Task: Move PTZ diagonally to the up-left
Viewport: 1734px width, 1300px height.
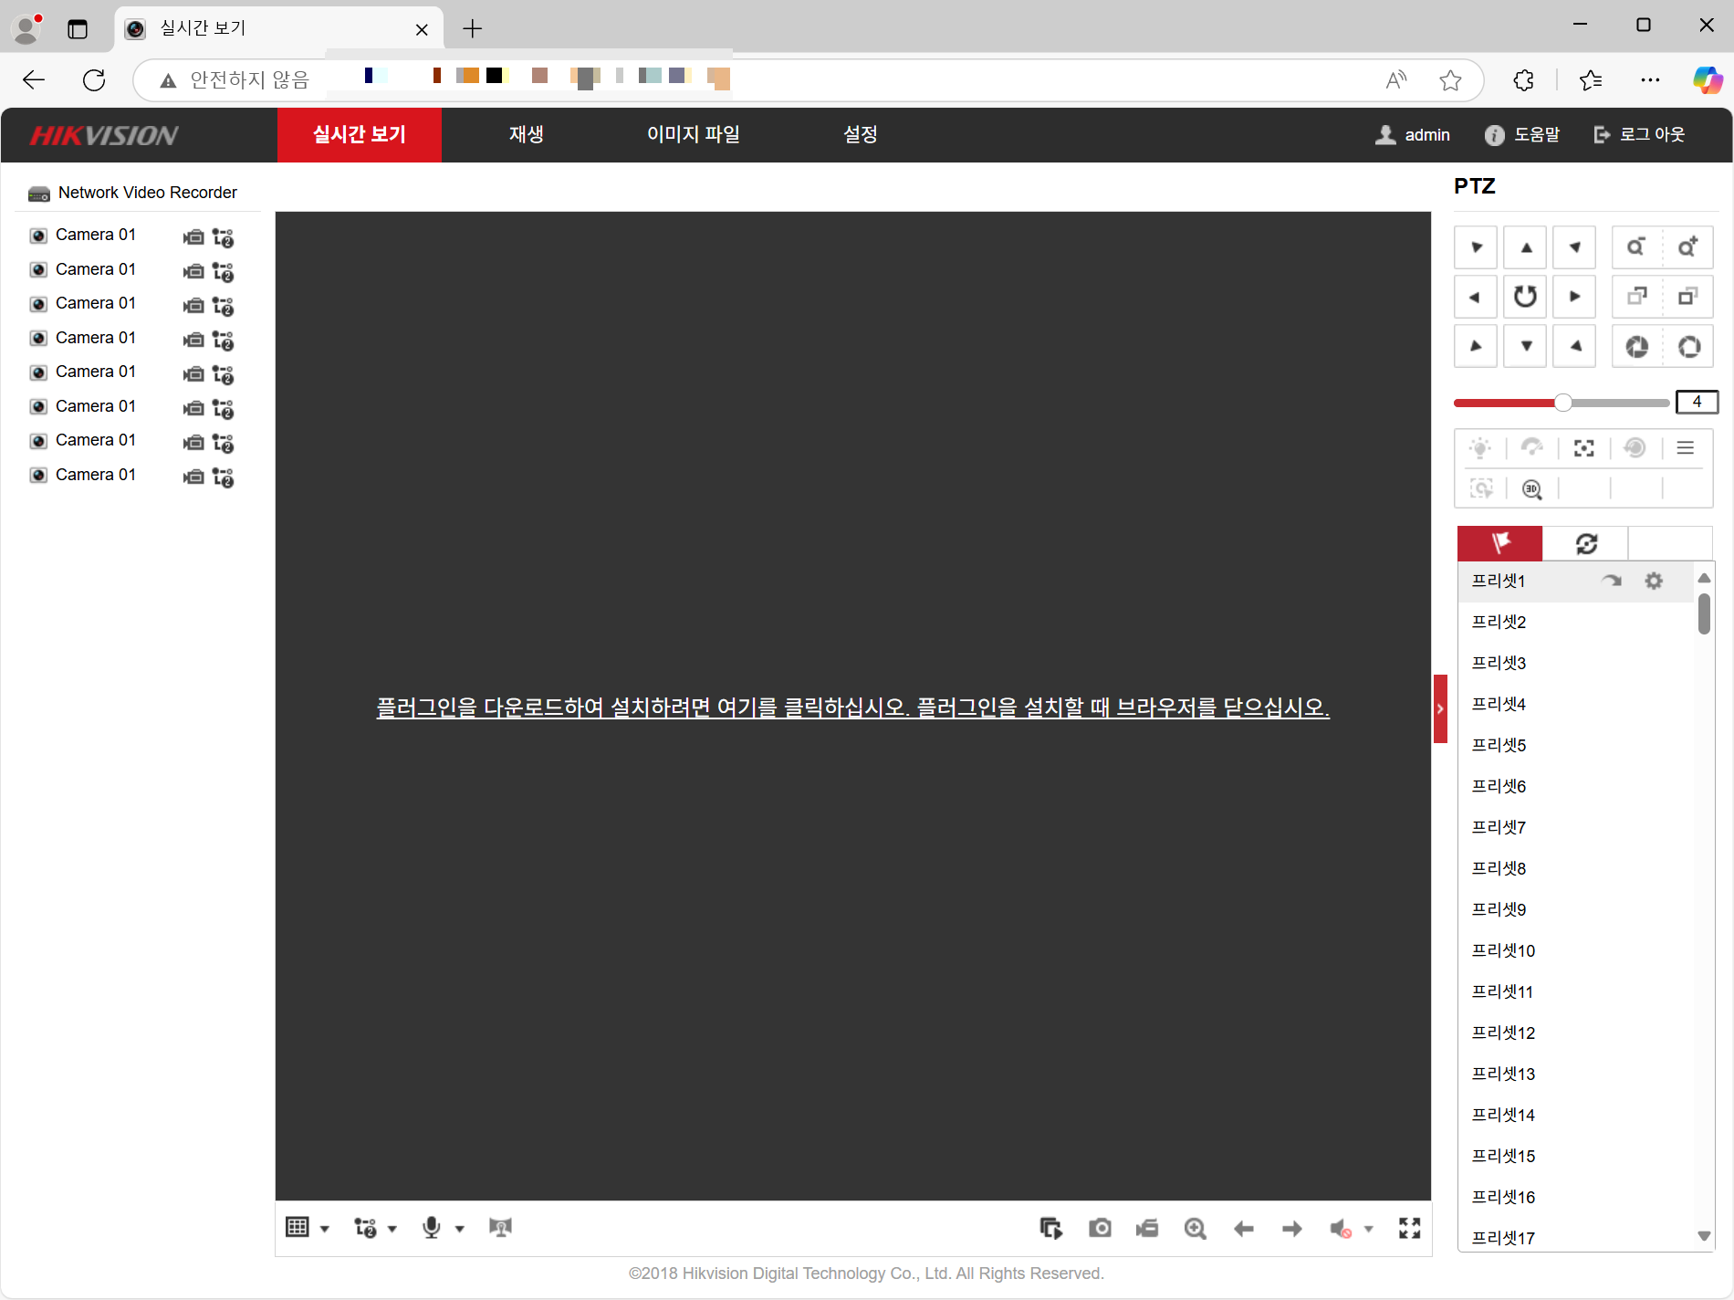Action: pos(1476,247)
